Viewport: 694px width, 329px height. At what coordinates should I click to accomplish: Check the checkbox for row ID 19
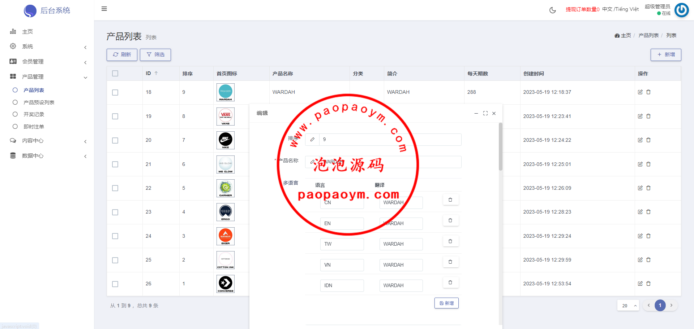pos(115,116)
